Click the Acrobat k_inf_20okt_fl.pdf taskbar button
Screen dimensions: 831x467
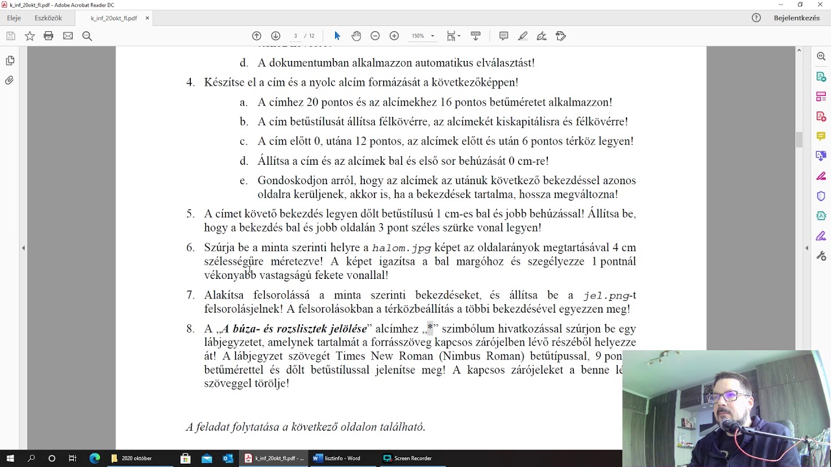tap(274, 458)
